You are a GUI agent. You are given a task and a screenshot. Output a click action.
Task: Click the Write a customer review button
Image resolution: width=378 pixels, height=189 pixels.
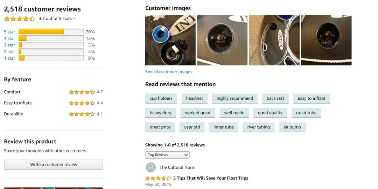point(54,165)
